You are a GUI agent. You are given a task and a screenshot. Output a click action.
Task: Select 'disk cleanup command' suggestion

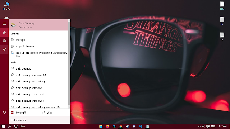click(x=38, y=94)
